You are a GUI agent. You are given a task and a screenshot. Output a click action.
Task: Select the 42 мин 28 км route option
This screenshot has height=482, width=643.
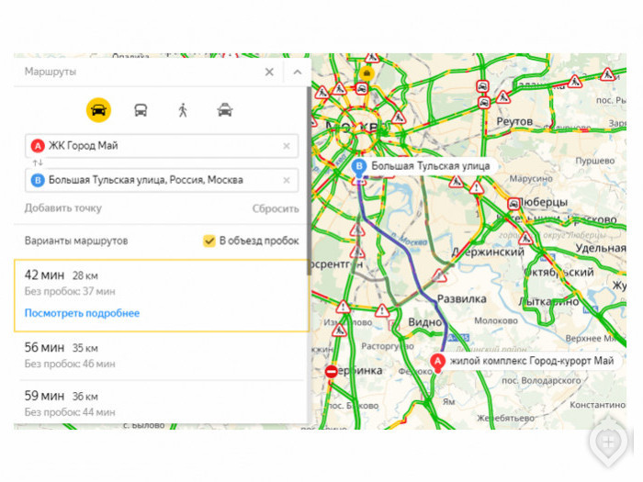[x=161, y=282]
